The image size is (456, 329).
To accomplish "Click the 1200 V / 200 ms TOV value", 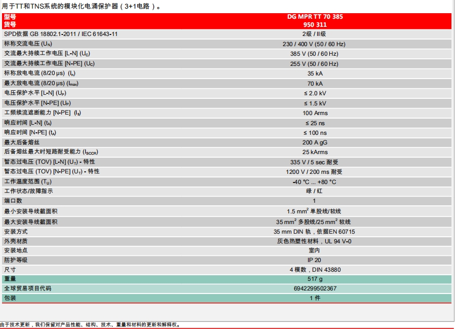I will point(314,172).
